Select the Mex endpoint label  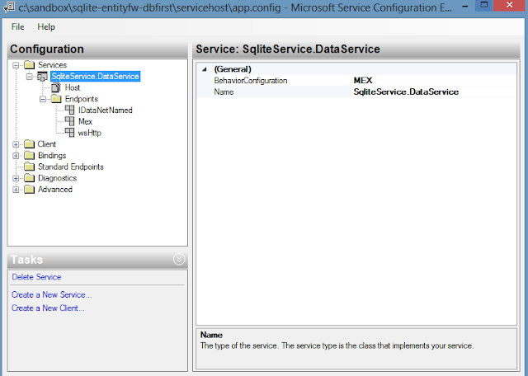coord(85,121)
